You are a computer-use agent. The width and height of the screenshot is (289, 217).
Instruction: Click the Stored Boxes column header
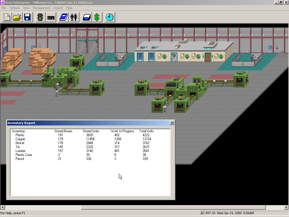[x=64, y=131]
